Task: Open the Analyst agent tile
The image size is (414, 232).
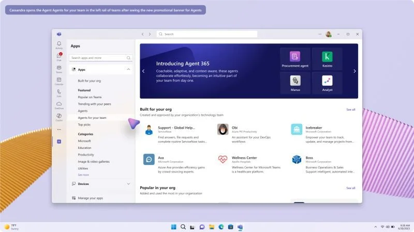Action: pos(327,83)
